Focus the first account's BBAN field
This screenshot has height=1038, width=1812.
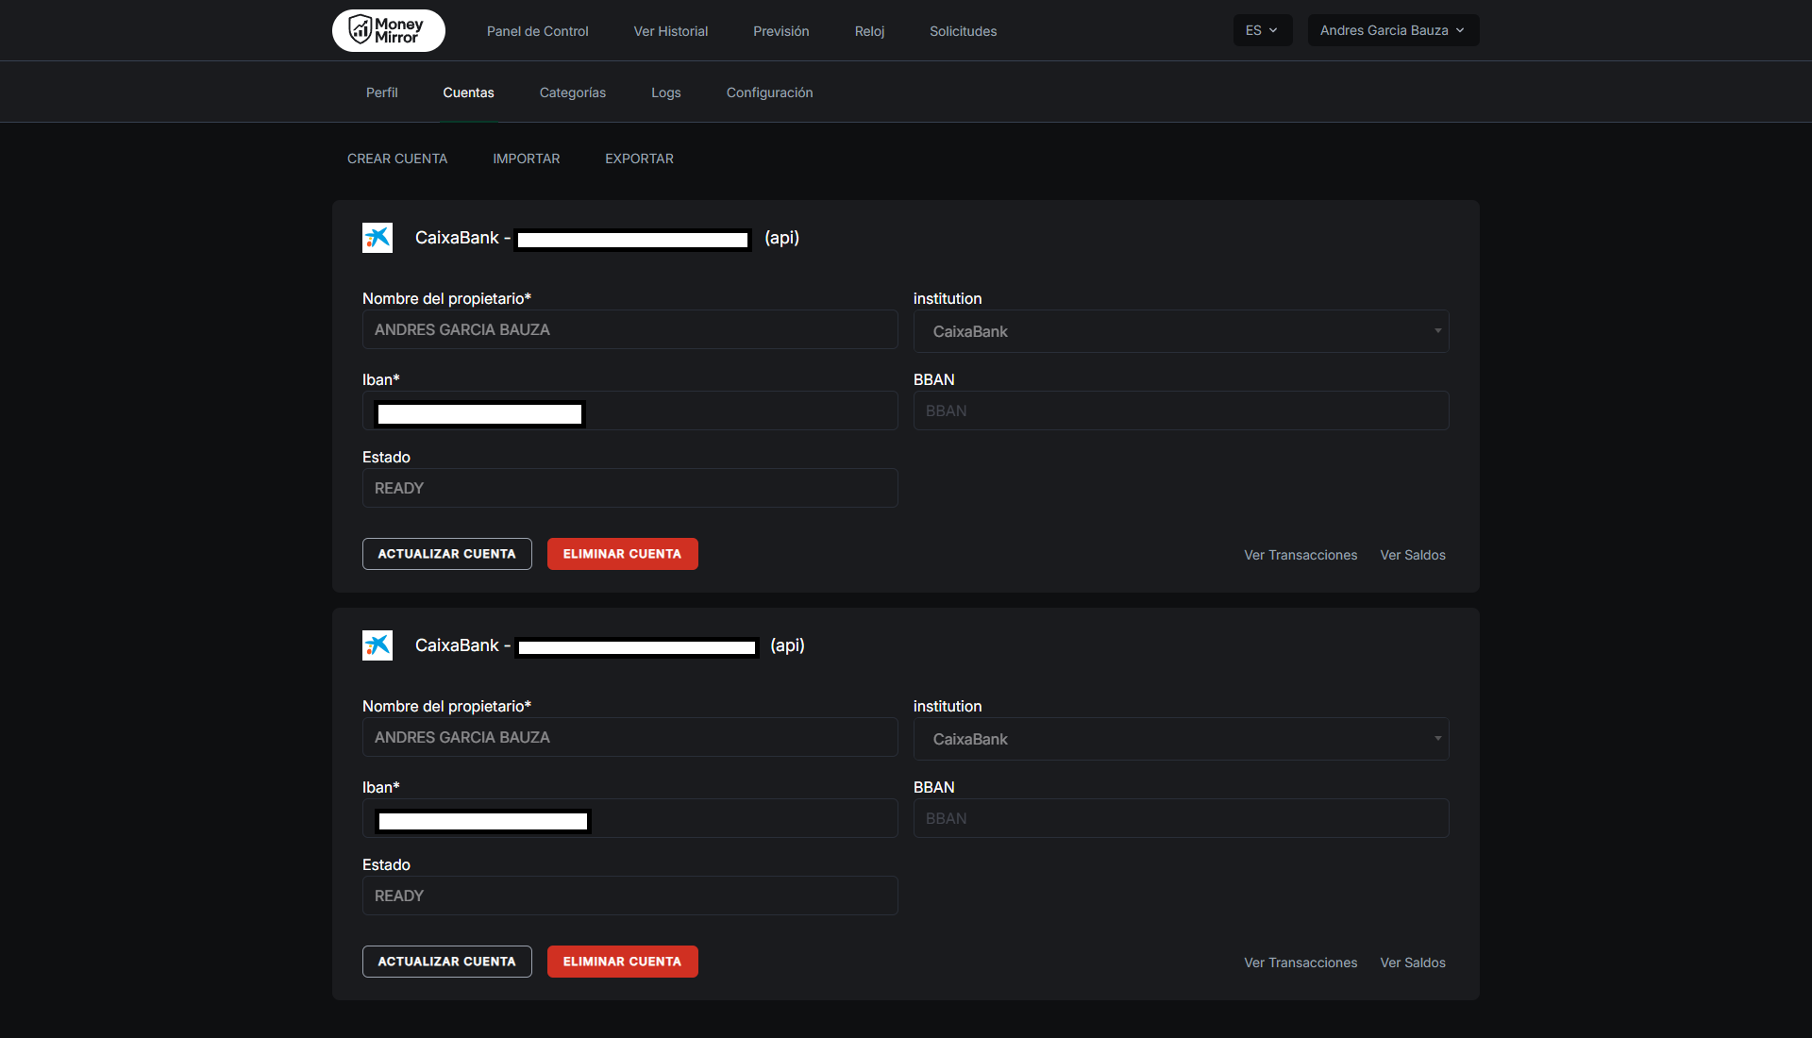pyautogui.click(x=1180, y=410)
